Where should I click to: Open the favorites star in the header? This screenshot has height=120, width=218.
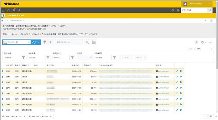click(19, 10)
